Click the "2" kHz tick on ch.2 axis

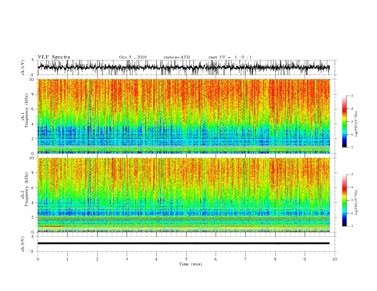click(x=33, y=217)
